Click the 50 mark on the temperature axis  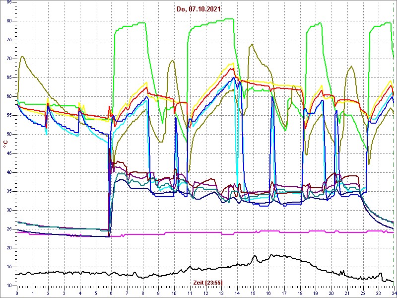[x=9, y=135]
